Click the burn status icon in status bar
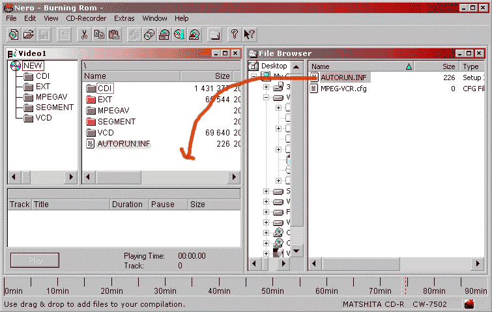 (469, 304)
